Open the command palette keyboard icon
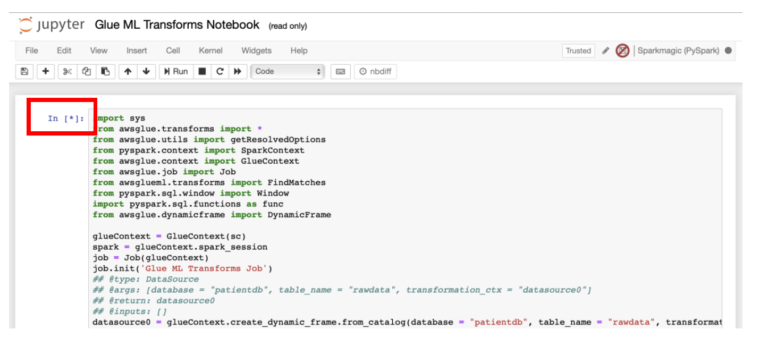The width and height of the screenshot is (760, 355). [x=341, y=71]
